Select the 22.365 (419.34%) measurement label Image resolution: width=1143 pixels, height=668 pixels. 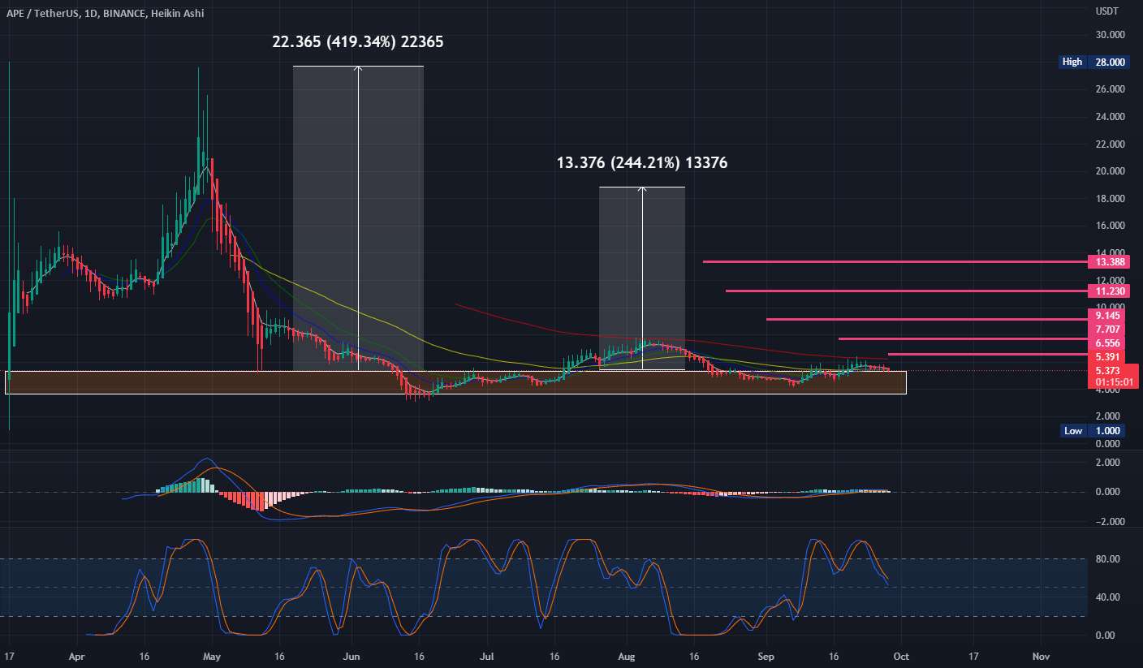click(x=358, y=42)
